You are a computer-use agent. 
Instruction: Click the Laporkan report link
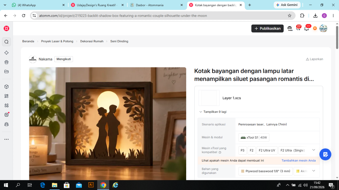tap(314, 59)
